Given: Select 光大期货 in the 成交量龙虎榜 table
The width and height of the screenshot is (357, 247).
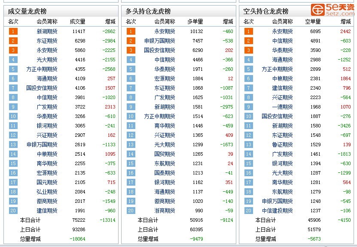Looking at the screenshot, I should [47, 60].
